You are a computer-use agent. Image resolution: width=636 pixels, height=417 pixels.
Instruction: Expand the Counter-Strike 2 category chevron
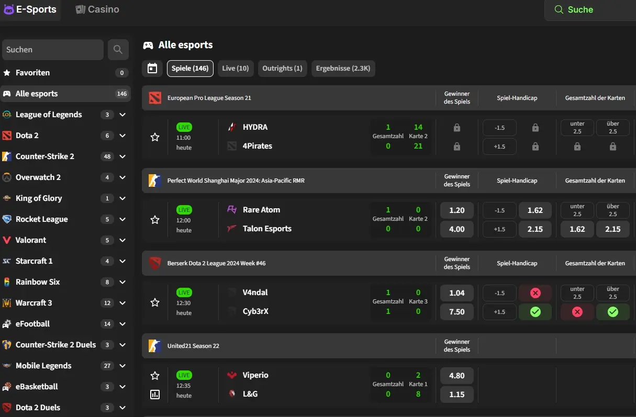122,156
